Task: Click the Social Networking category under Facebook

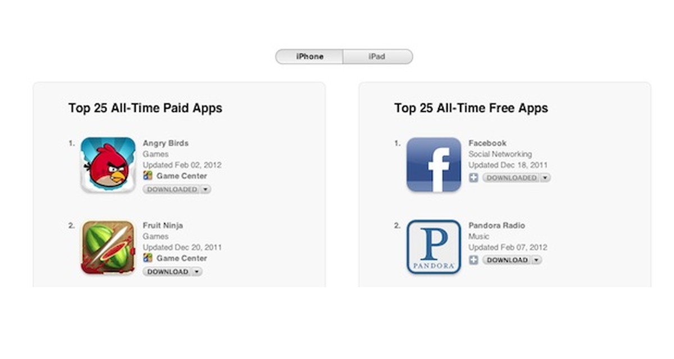Action: (x=500, y=154)
